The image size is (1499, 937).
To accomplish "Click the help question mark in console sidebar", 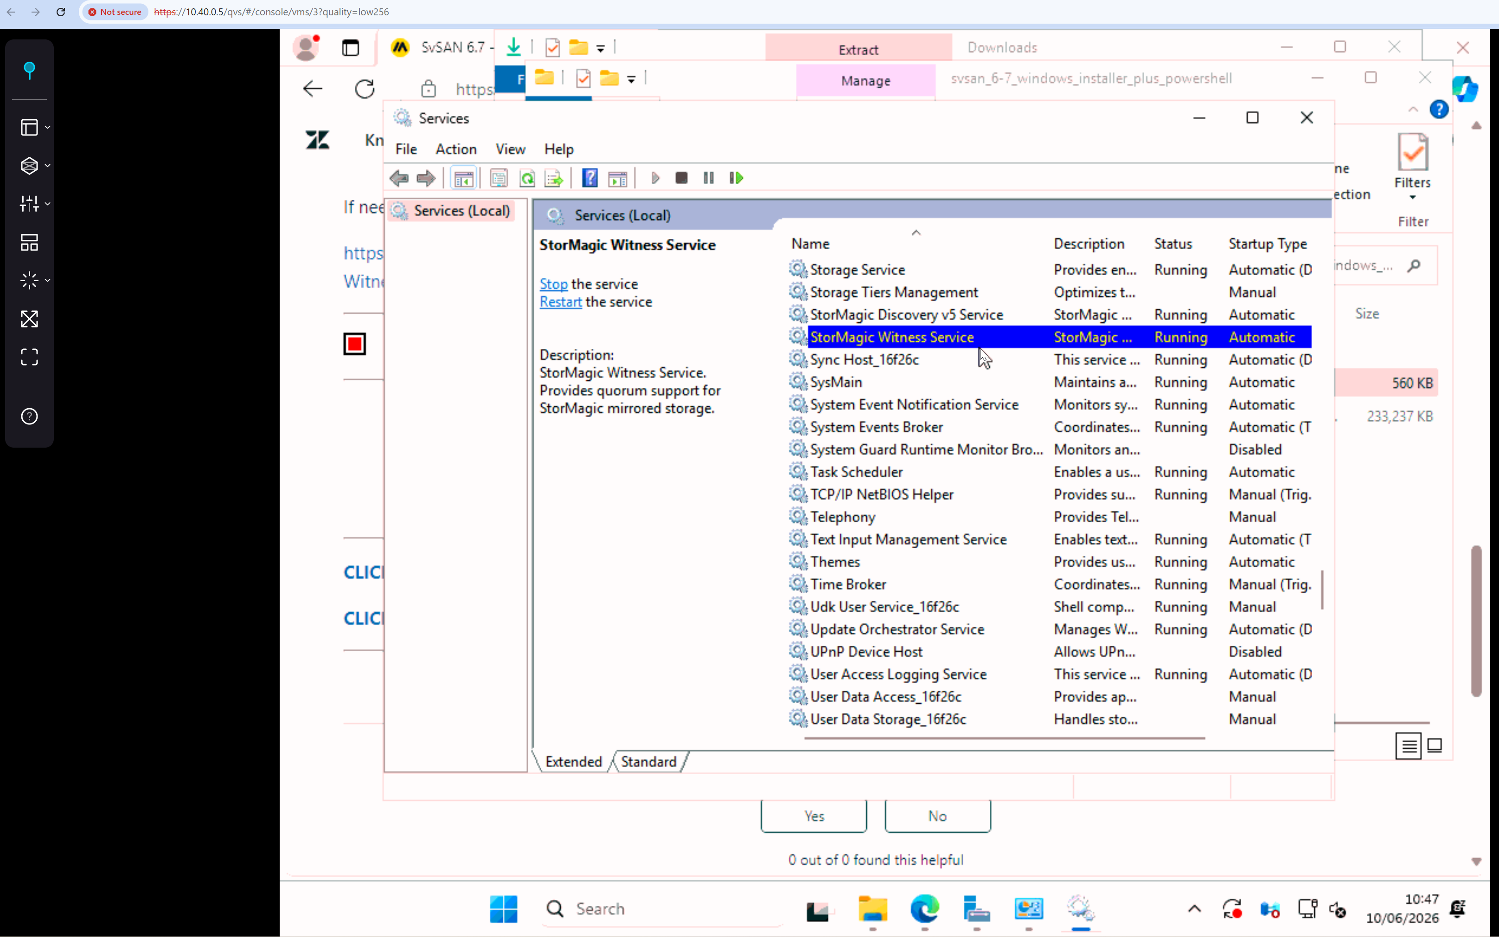I will coord(29,417).
